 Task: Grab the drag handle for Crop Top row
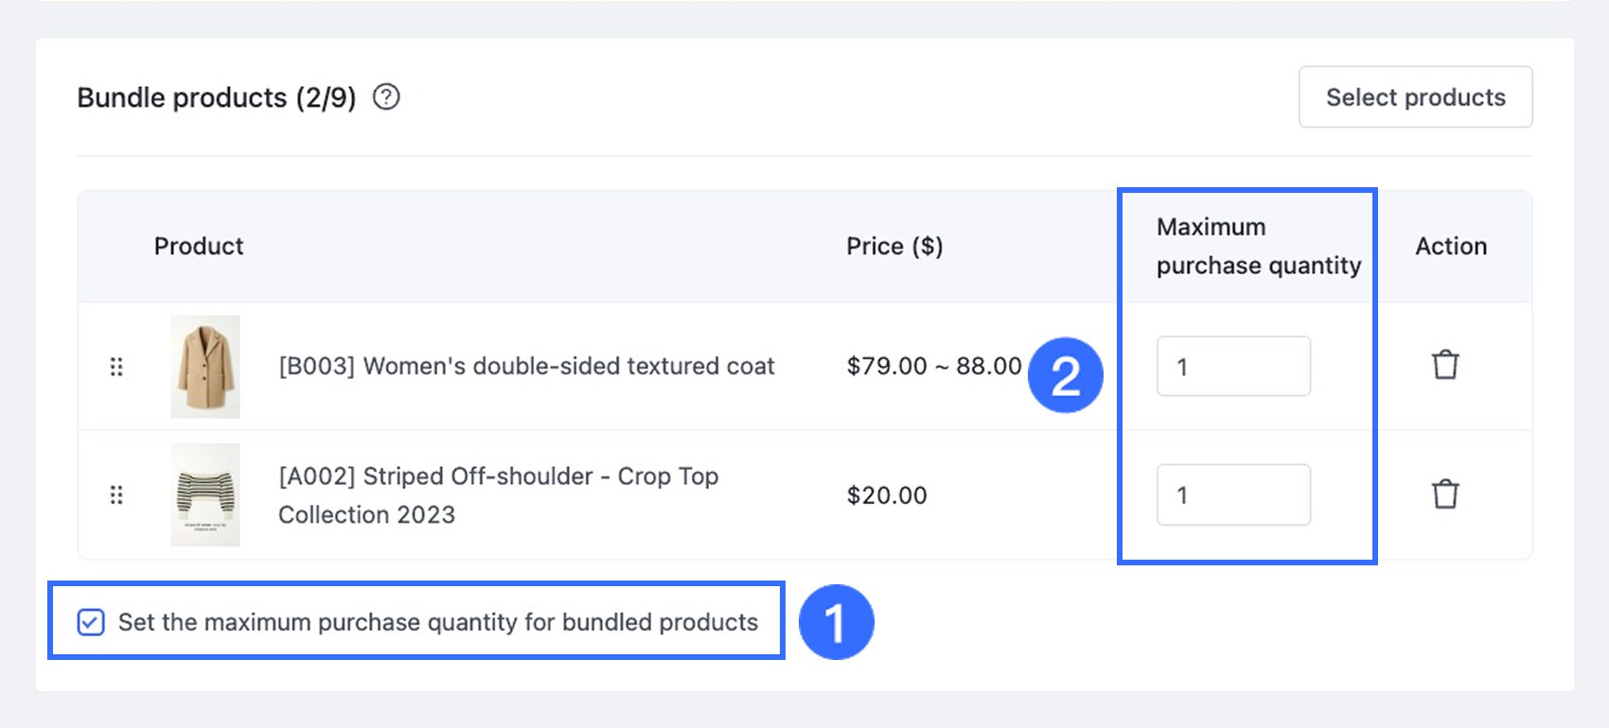(x=116, y=494)
